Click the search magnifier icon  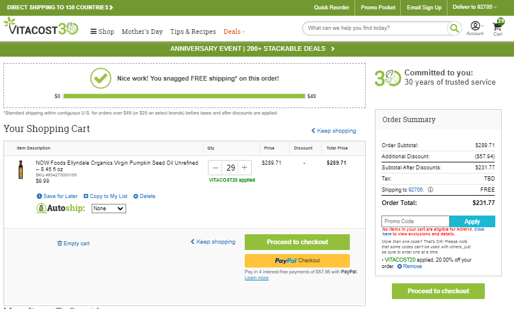[454, 29]
